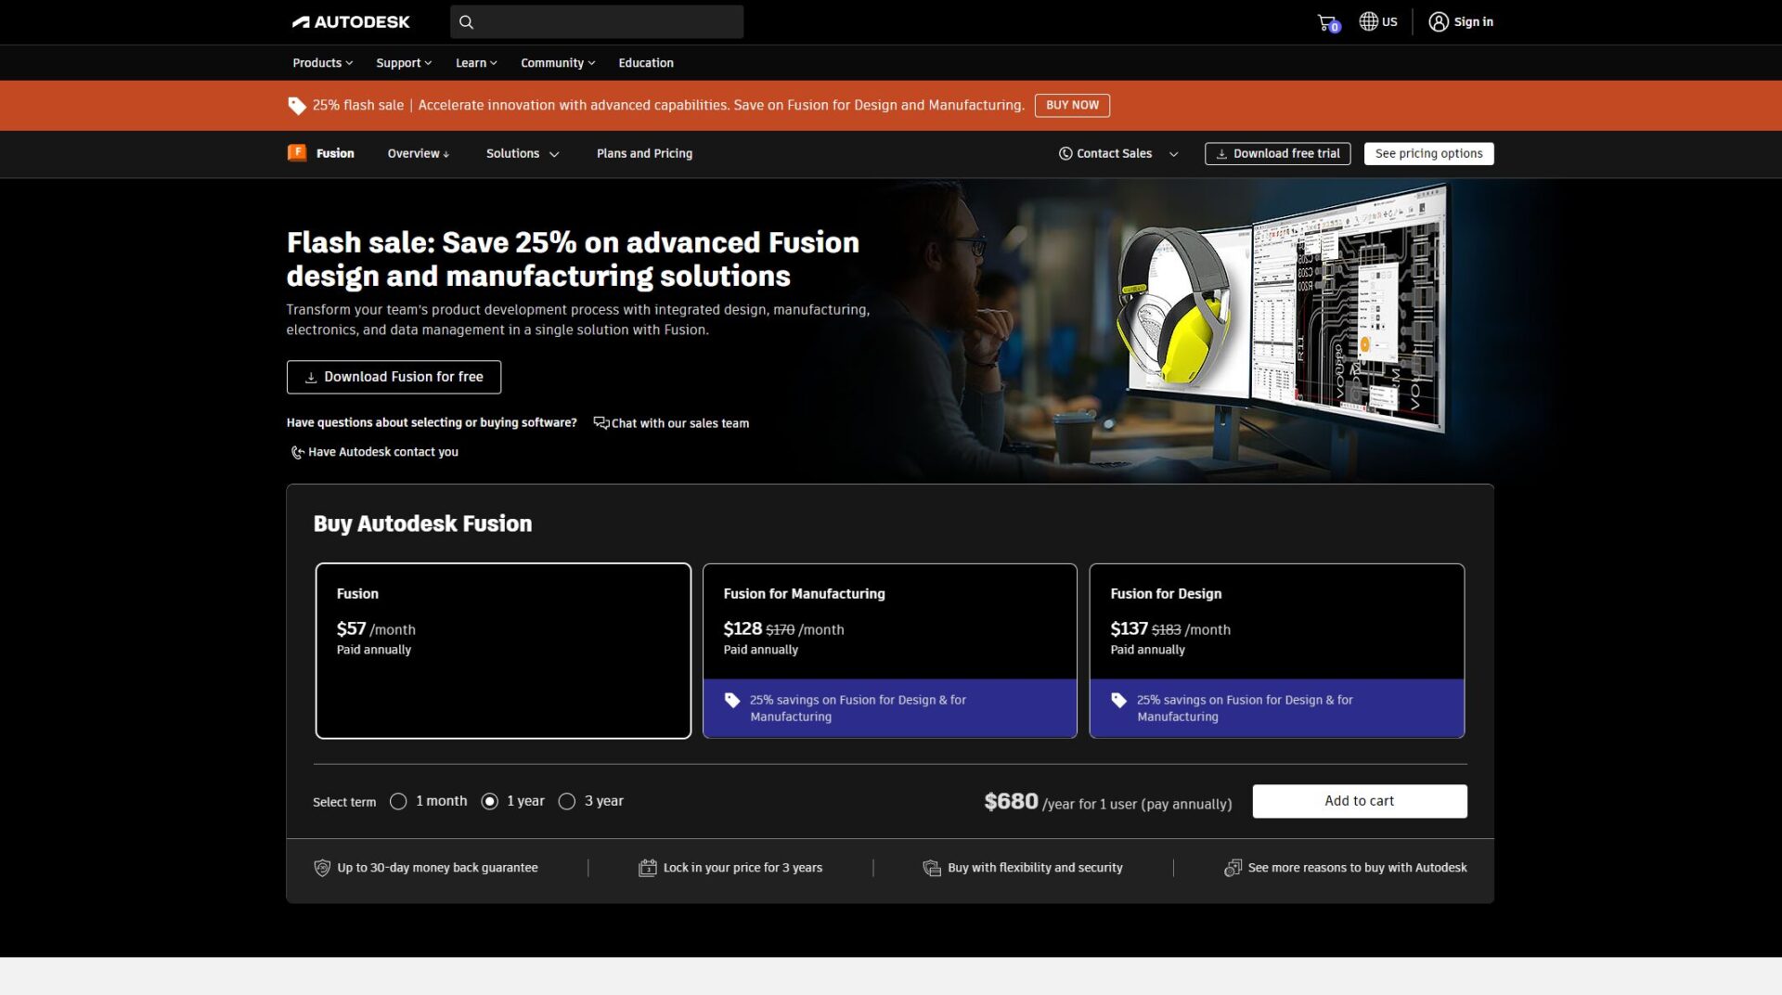Click the BUY NOW banner button

click(x=1072, y=105)
